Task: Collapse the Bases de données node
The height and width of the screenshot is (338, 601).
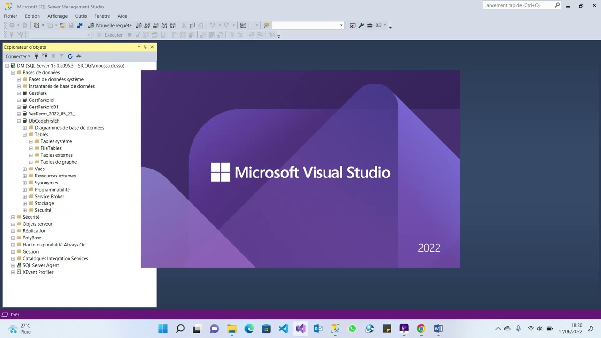Action: pos(13,73)
